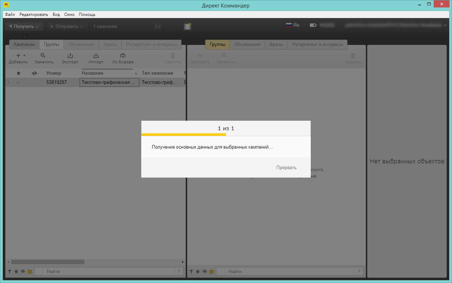The height and width of the screenshot is (283, 452).
Task: Click the collapse panels arrows icon
Action: 158,27
